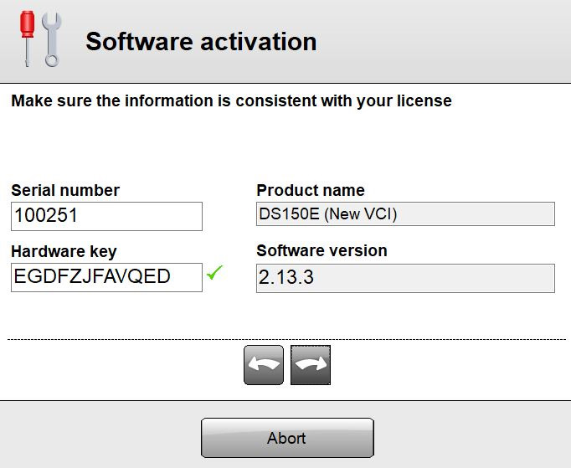Click the red screwdriver icon
This screenshot has width=571, height=468.
[x=27, y=37]
